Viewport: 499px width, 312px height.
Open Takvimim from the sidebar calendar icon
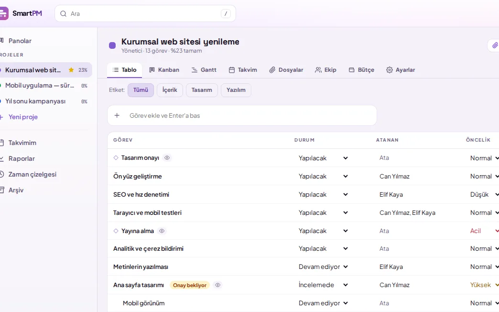[x=1, y=143]
